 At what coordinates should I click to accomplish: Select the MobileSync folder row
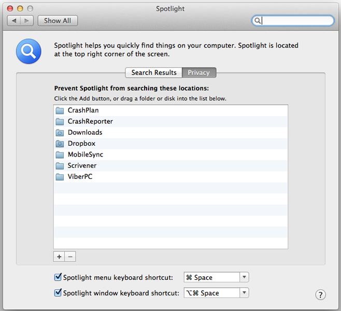point(170,154)
